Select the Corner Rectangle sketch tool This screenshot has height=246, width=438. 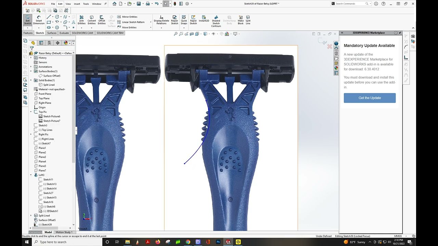49,22
